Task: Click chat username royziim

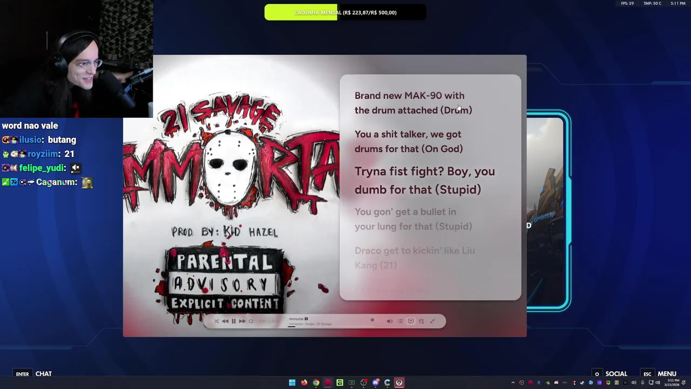Action: tap(43, 153)
